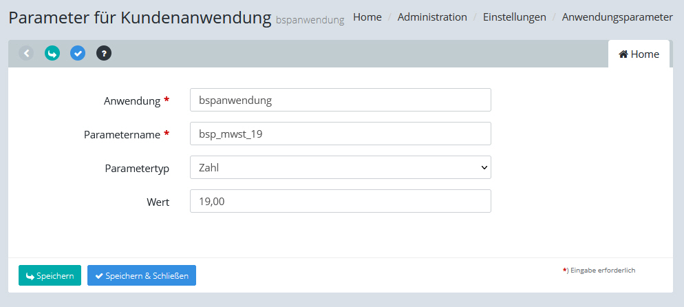This screenshot has height=307, width=684.
Task: Focus the Anwendung text field
Action: click(x=340, y=100)
